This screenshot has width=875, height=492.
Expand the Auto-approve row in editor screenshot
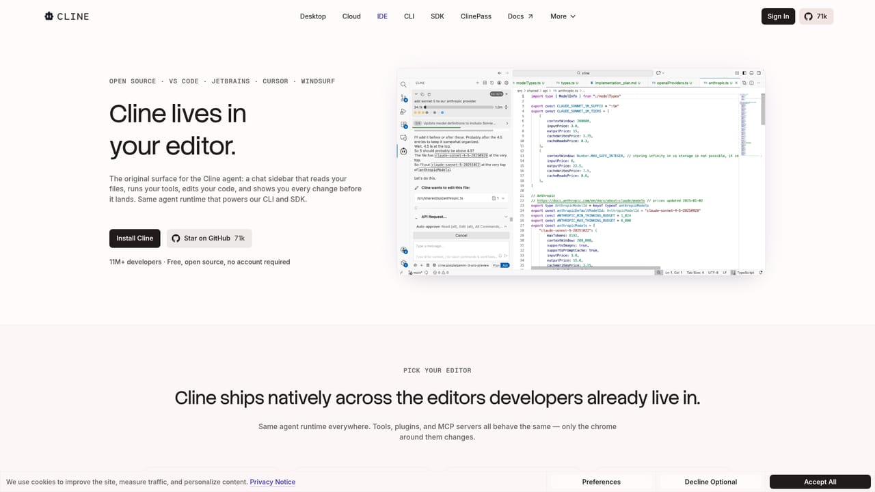click(x=461, y=226)
